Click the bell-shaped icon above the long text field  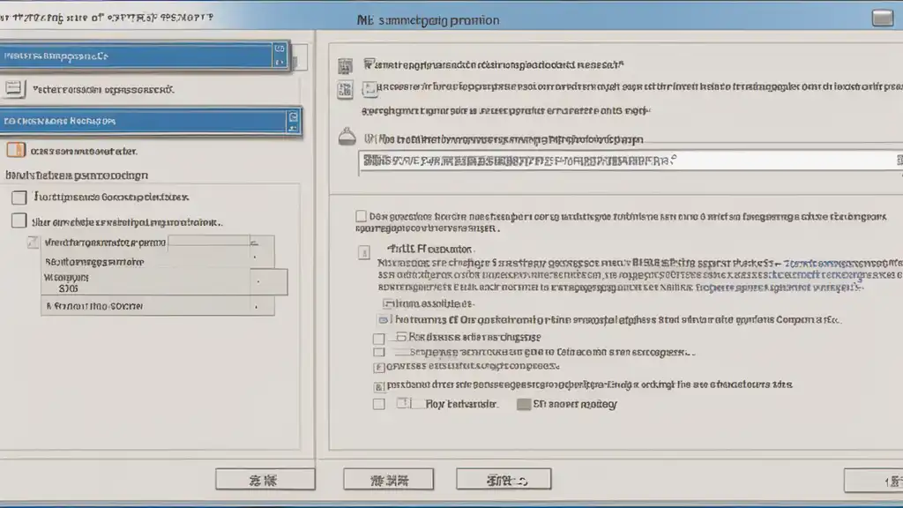tap(347, 137)
